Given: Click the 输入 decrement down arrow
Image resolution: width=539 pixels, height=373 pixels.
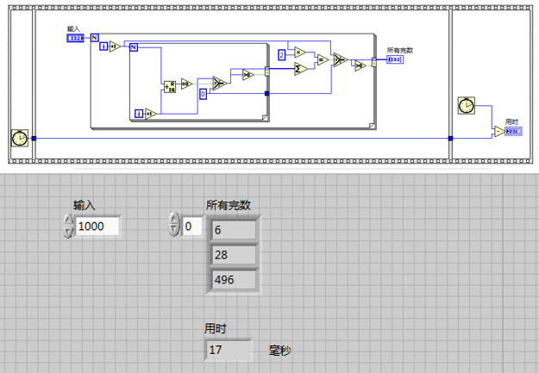Looking at the screenshot, I should 68,232.
